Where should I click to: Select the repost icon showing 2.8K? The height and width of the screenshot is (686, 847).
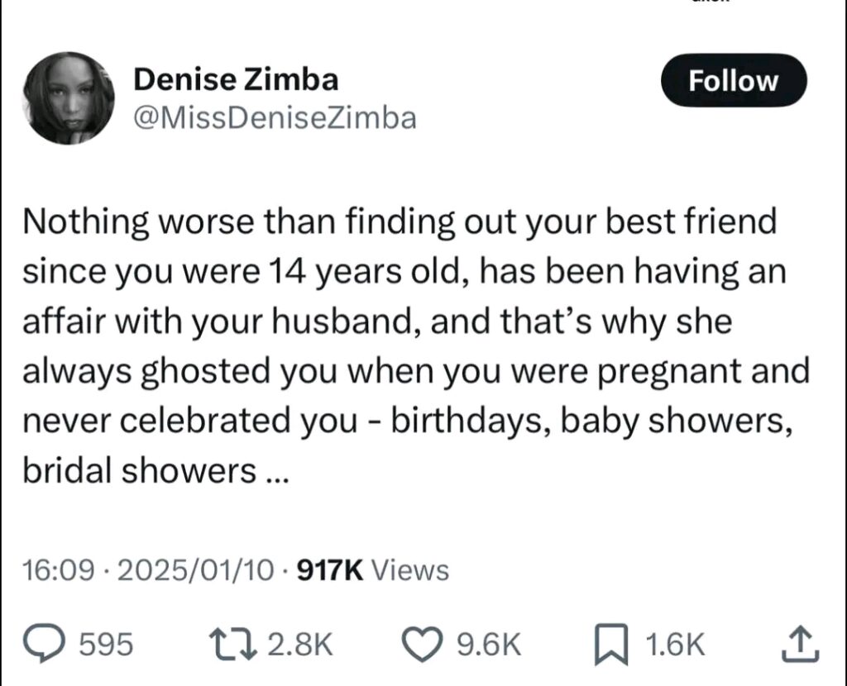click(x=237, y=641)
